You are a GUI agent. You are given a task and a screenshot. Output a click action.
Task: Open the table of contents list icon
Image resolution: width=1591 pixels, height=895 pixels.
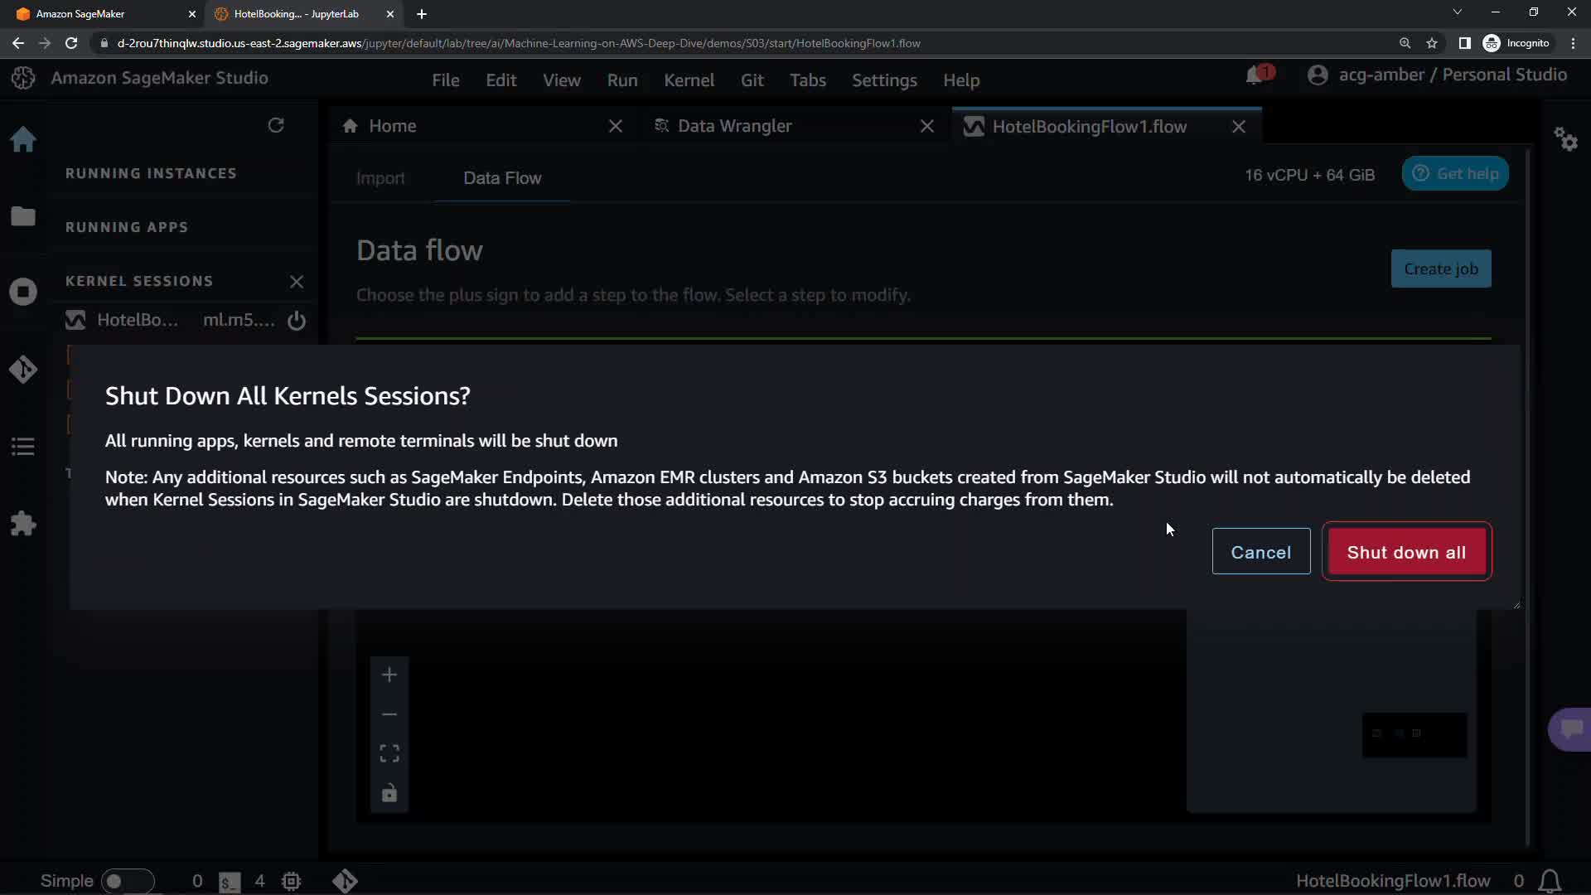click(23, 447)
